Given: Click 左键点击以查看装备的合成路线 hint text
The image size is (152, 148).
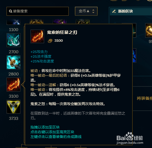Looking at the screenshot, I should [x=56, y=137].
